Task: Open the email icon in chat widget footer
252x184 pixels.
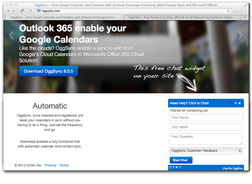Action: coord(171,167)
